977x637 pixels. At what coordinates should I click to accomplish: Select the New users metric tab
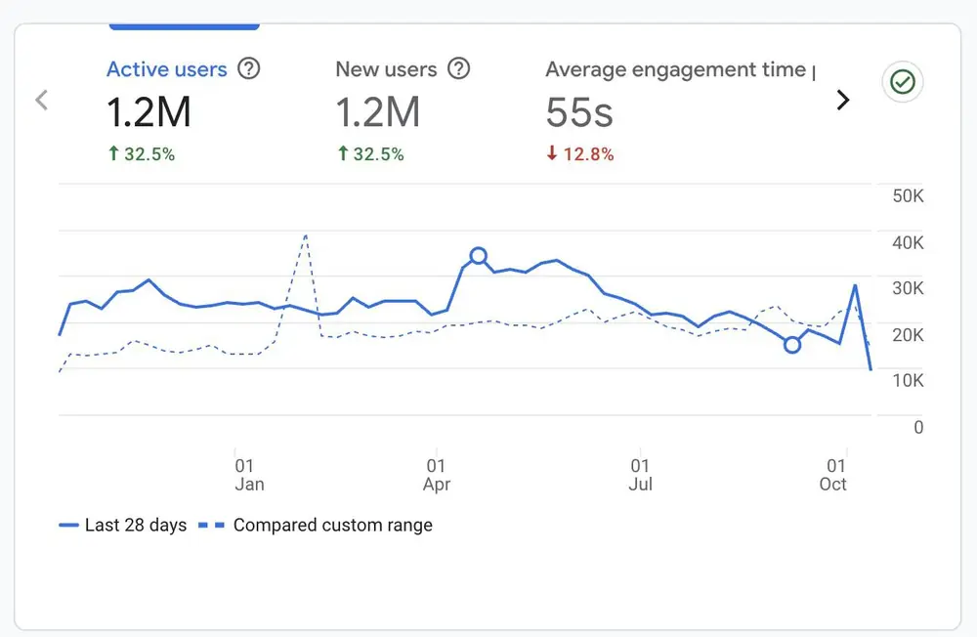403,111
